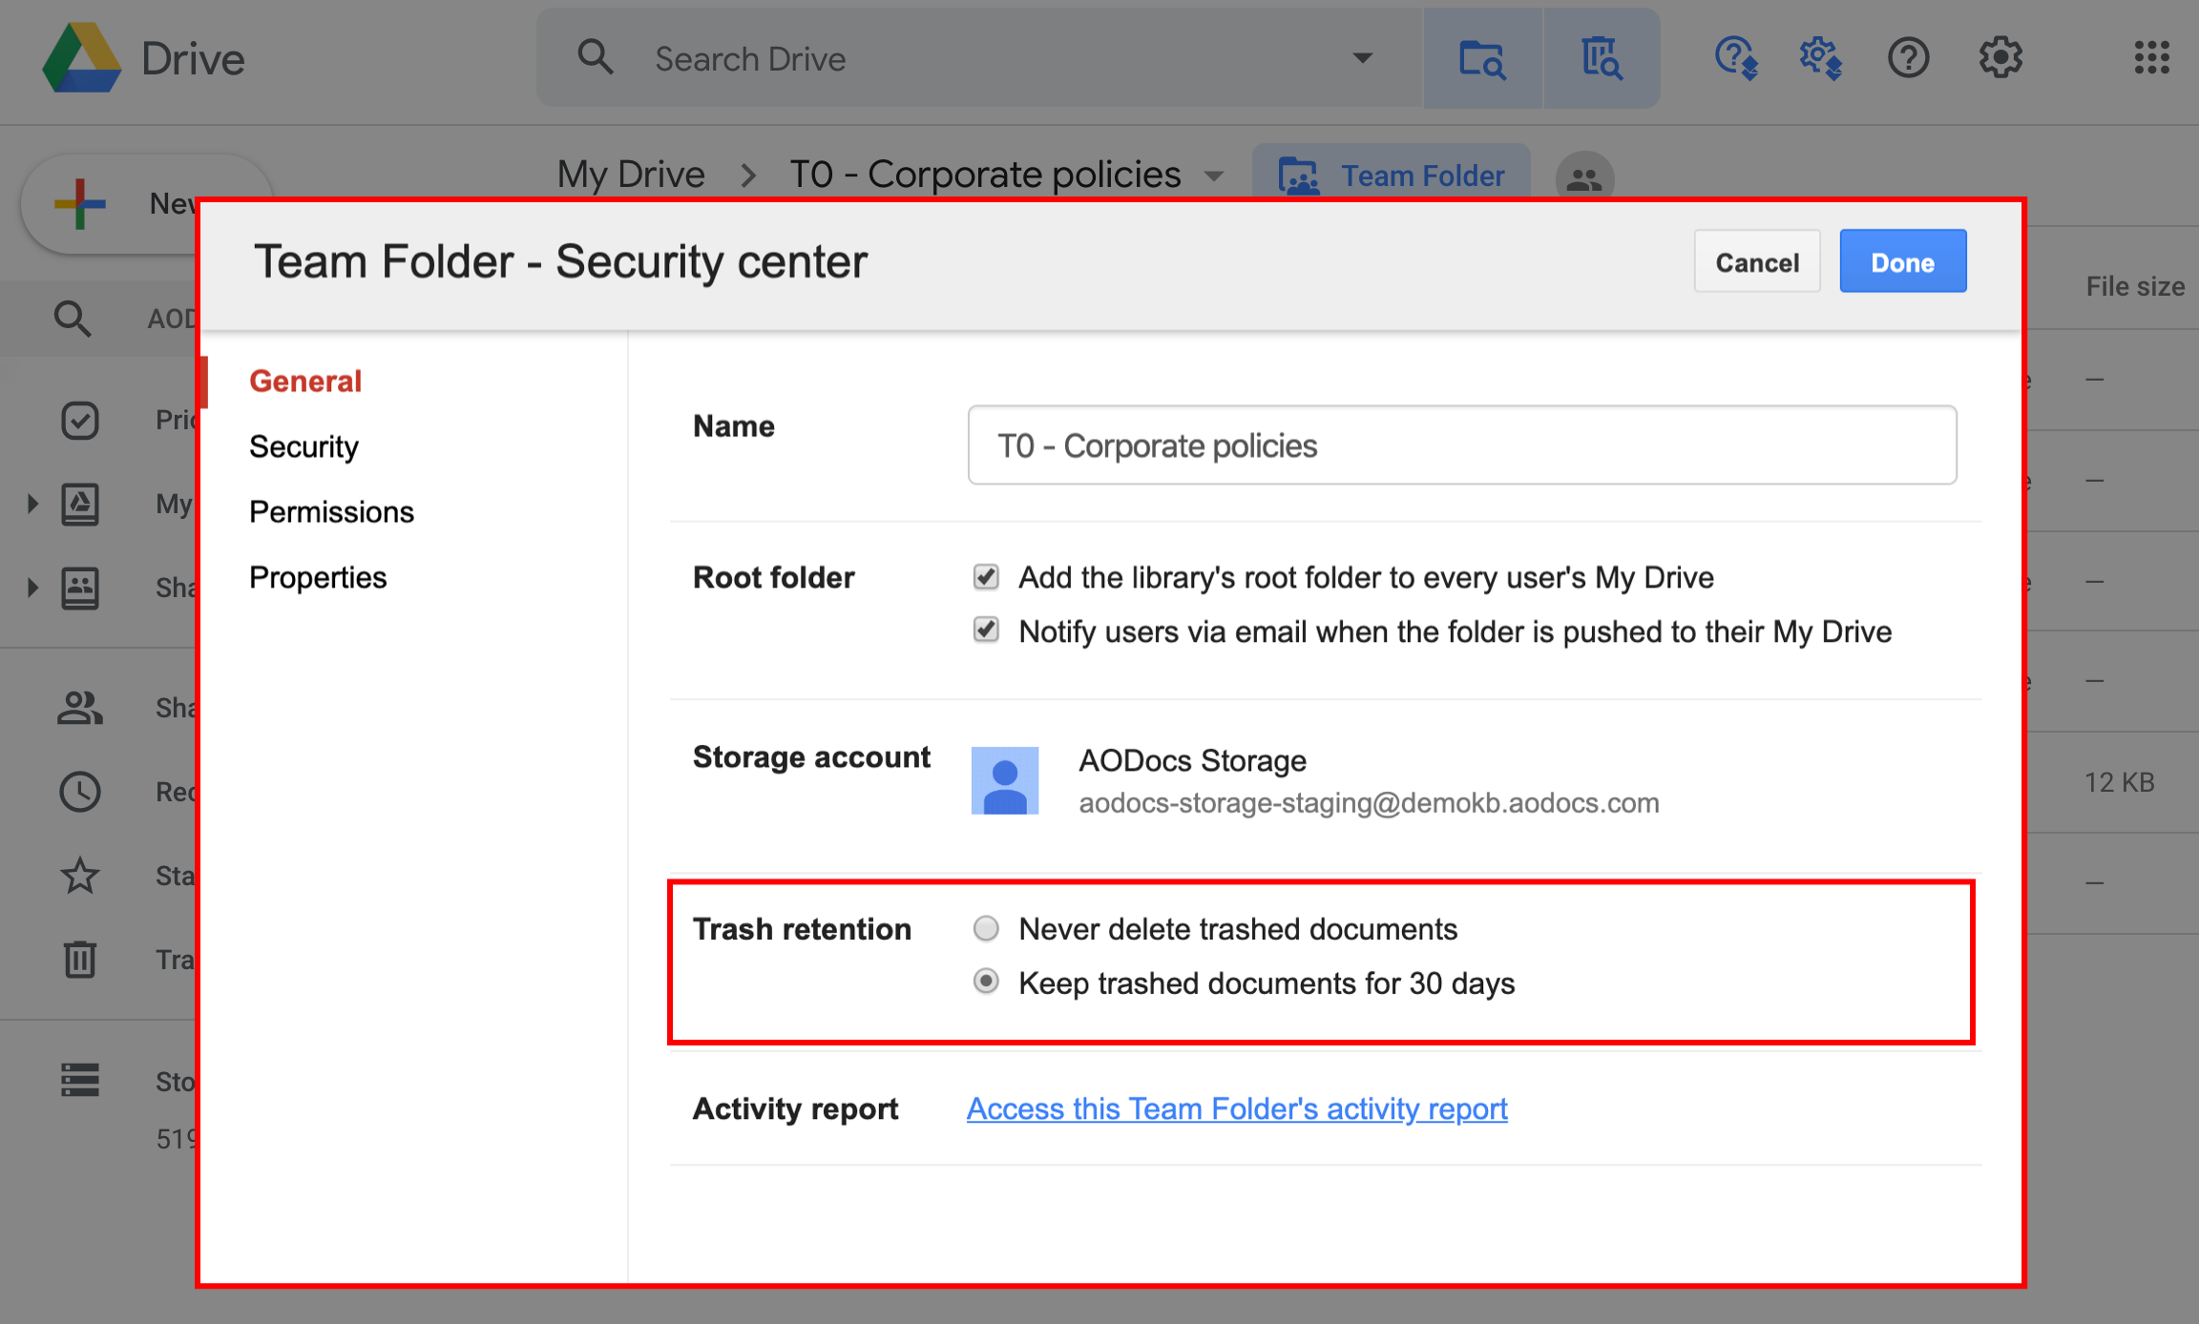Click the My Drive icon in the sidebar
Screen dimensions: 2199x1324
click(79, 504)
